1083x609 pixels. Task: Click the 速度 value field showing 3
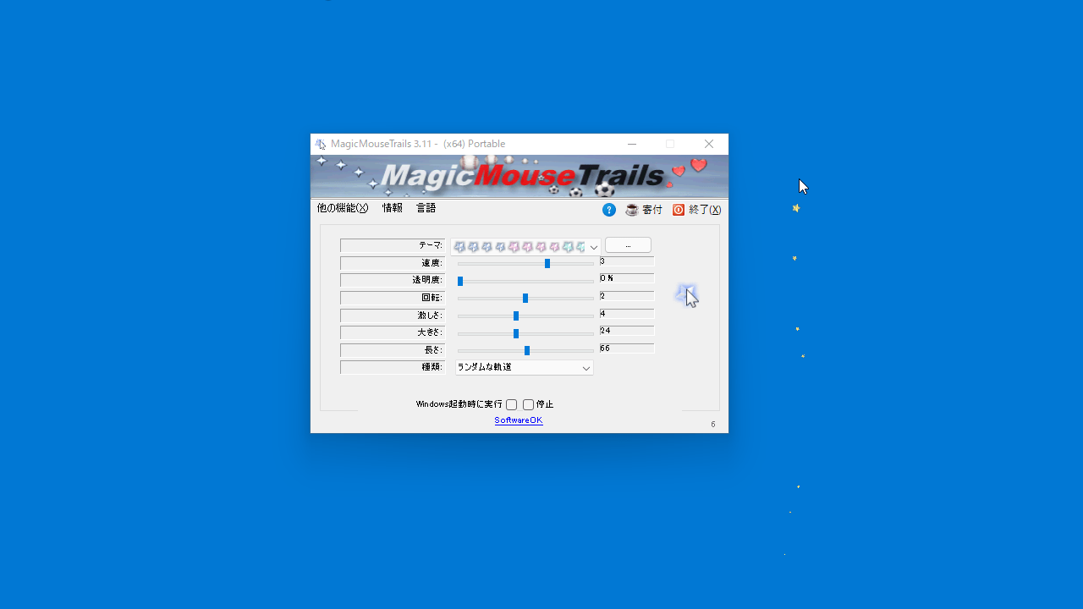[x=626, y=262]
